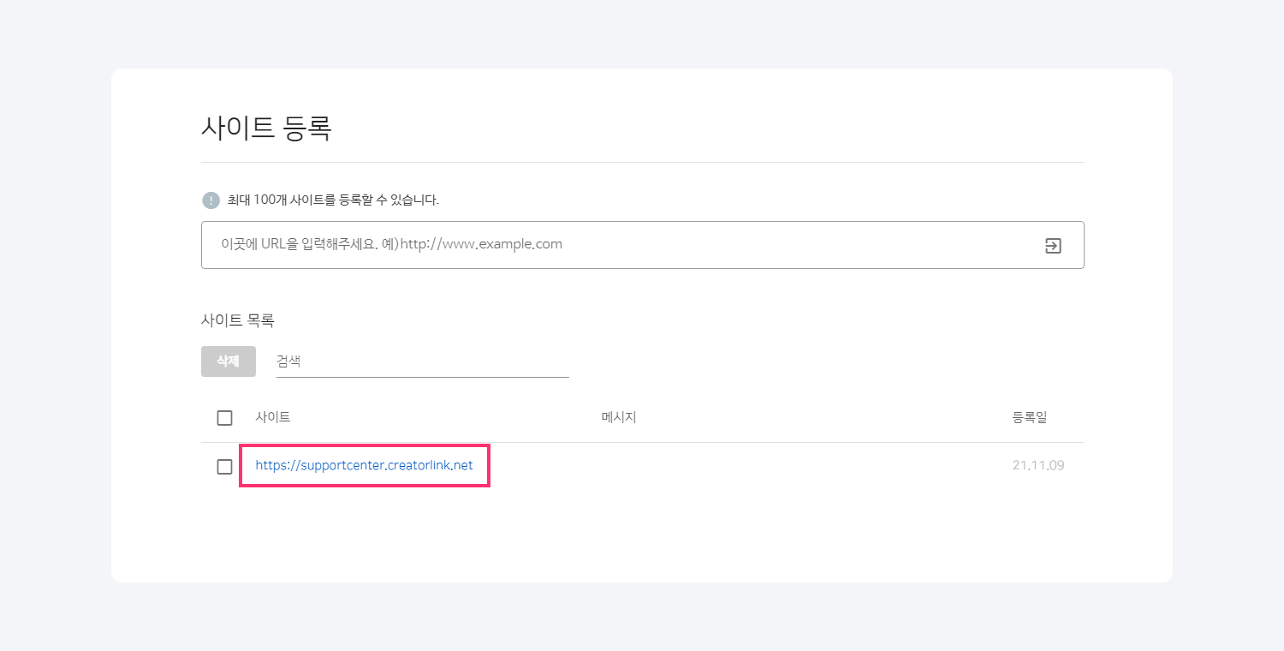Tick the select-all checkbox in table header
The image size is (1284, 651).
tap(224, 418)
